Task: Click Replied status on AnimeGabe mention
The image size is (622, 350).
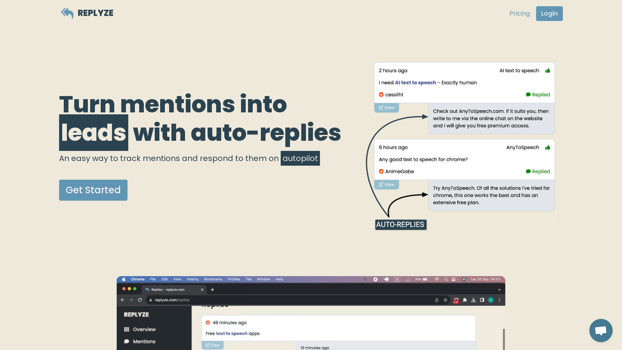Action: tap(538, 171)
